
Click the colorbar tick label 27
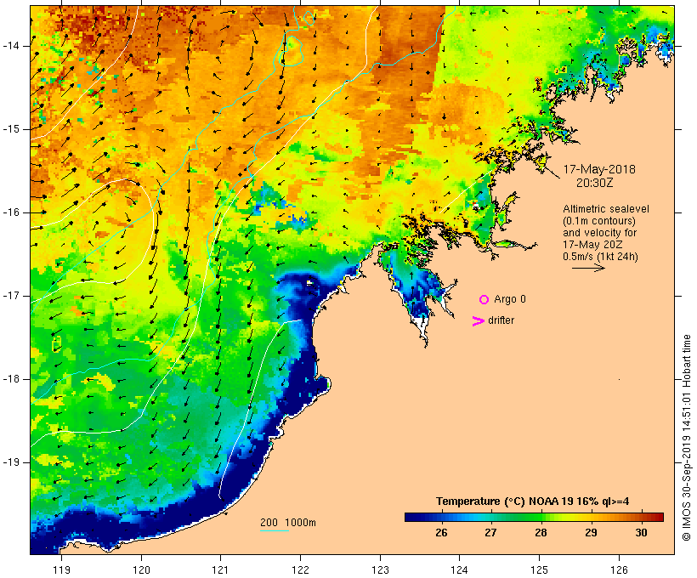(490, 533)
